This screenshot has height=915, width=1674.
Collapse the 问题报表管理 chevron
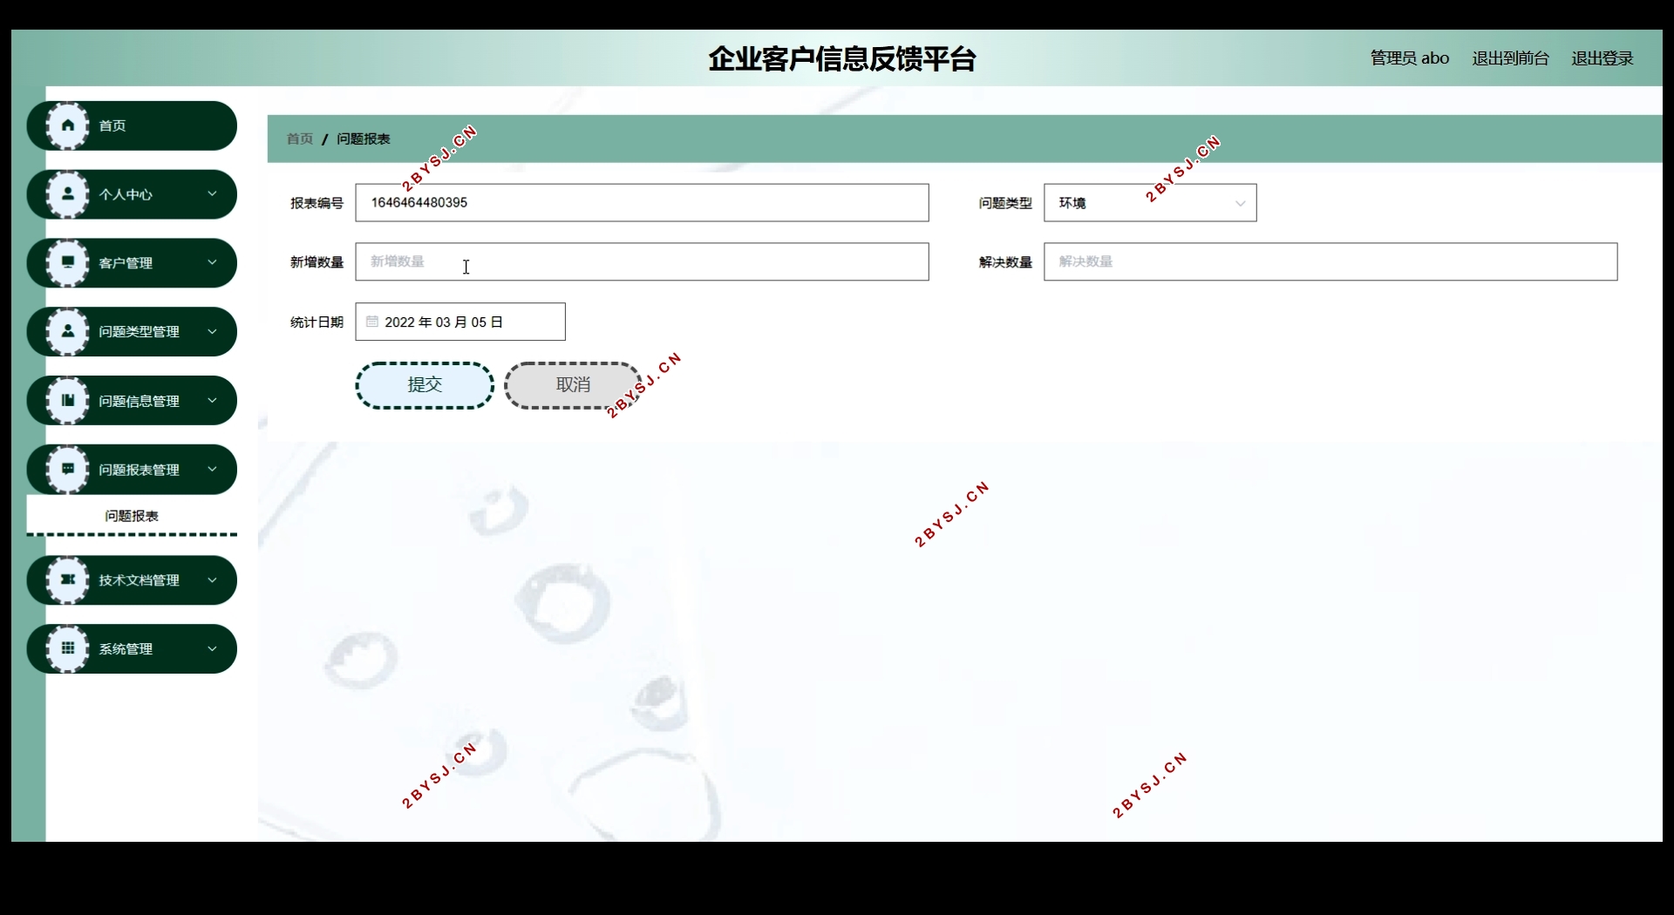(212, 469)
